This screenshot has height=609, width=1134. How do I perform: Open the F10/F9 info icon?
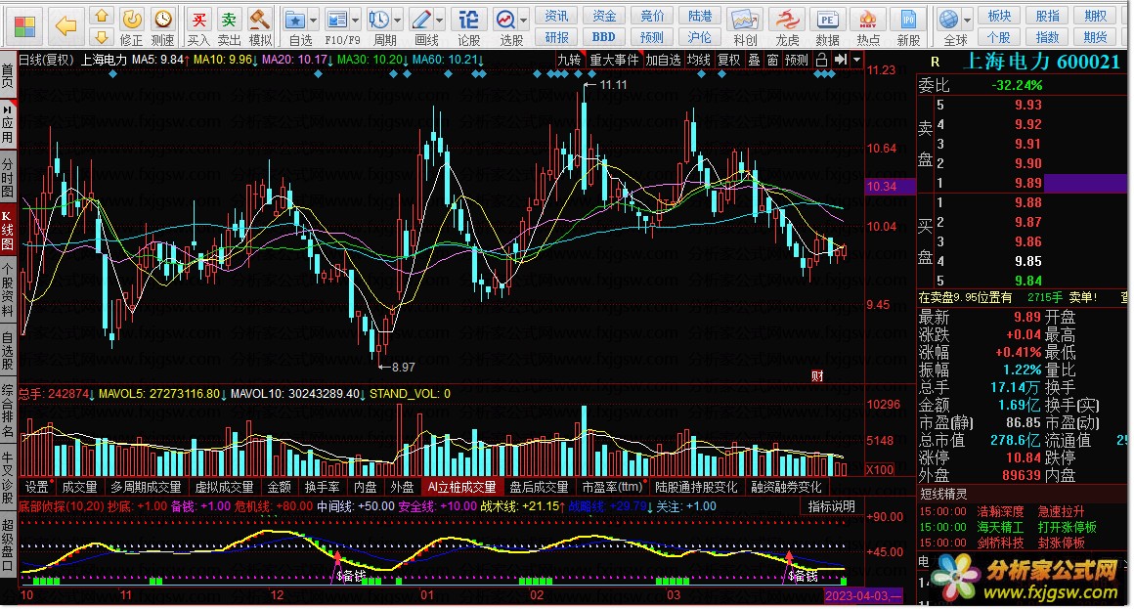click(337, 20)
